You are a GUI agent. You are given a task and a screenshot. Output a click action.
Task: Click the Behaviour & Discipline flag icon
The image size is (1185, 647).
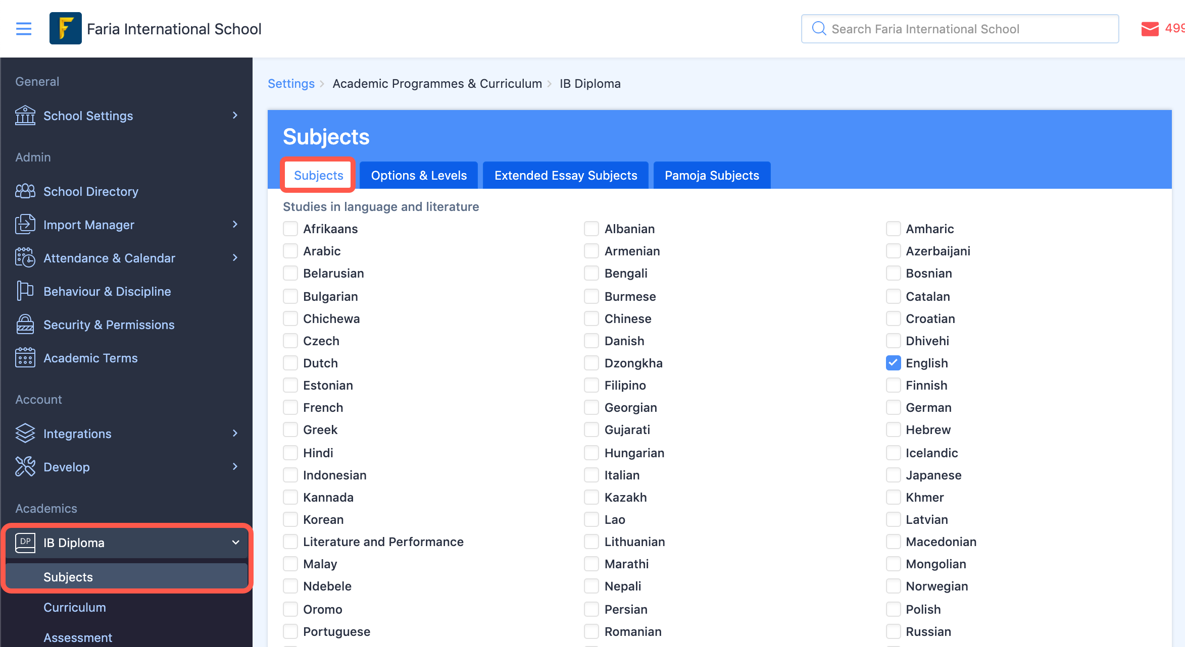click(25, 291)
